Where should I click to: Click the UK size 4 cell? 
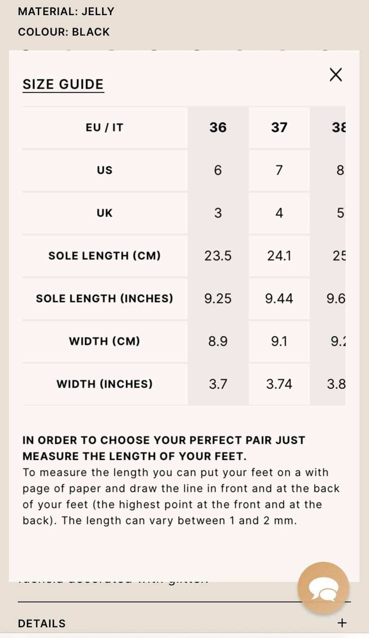(x=279, y=213)
